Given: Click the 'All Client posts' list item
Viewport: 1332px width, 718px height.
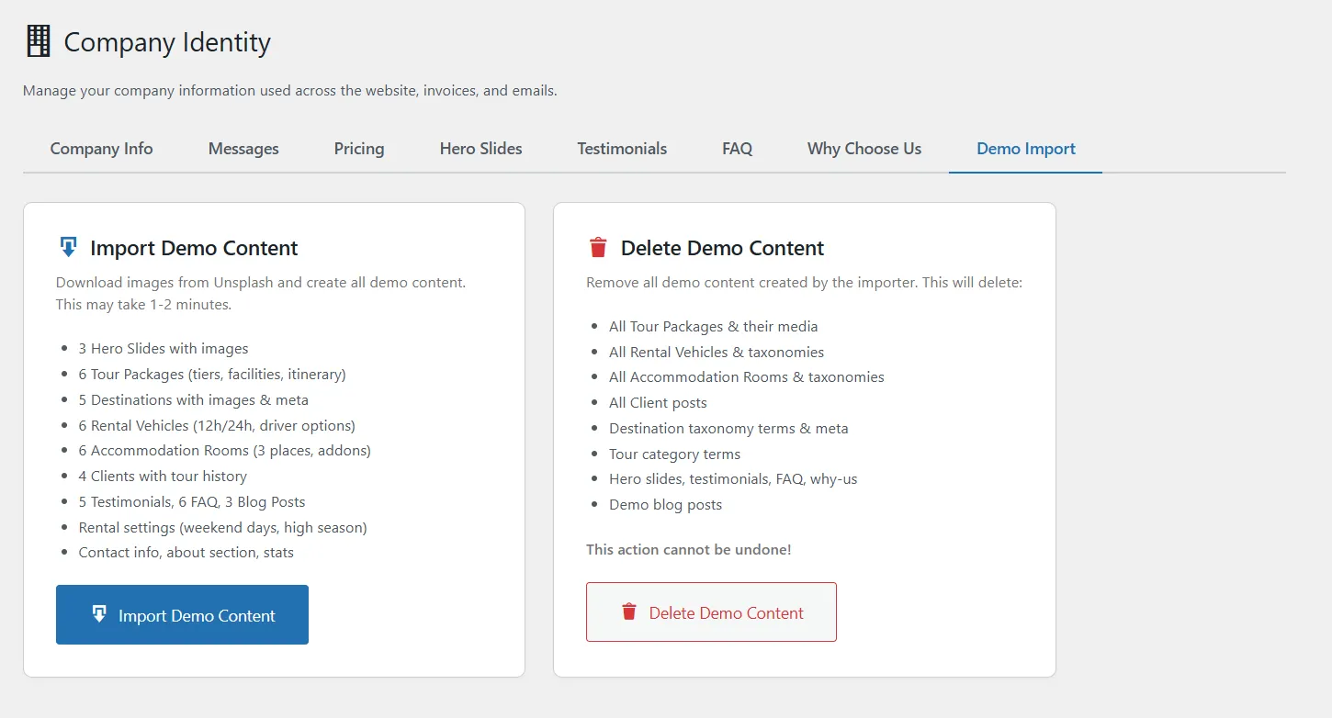Looking at the screenshot, I should coord(658,403).
